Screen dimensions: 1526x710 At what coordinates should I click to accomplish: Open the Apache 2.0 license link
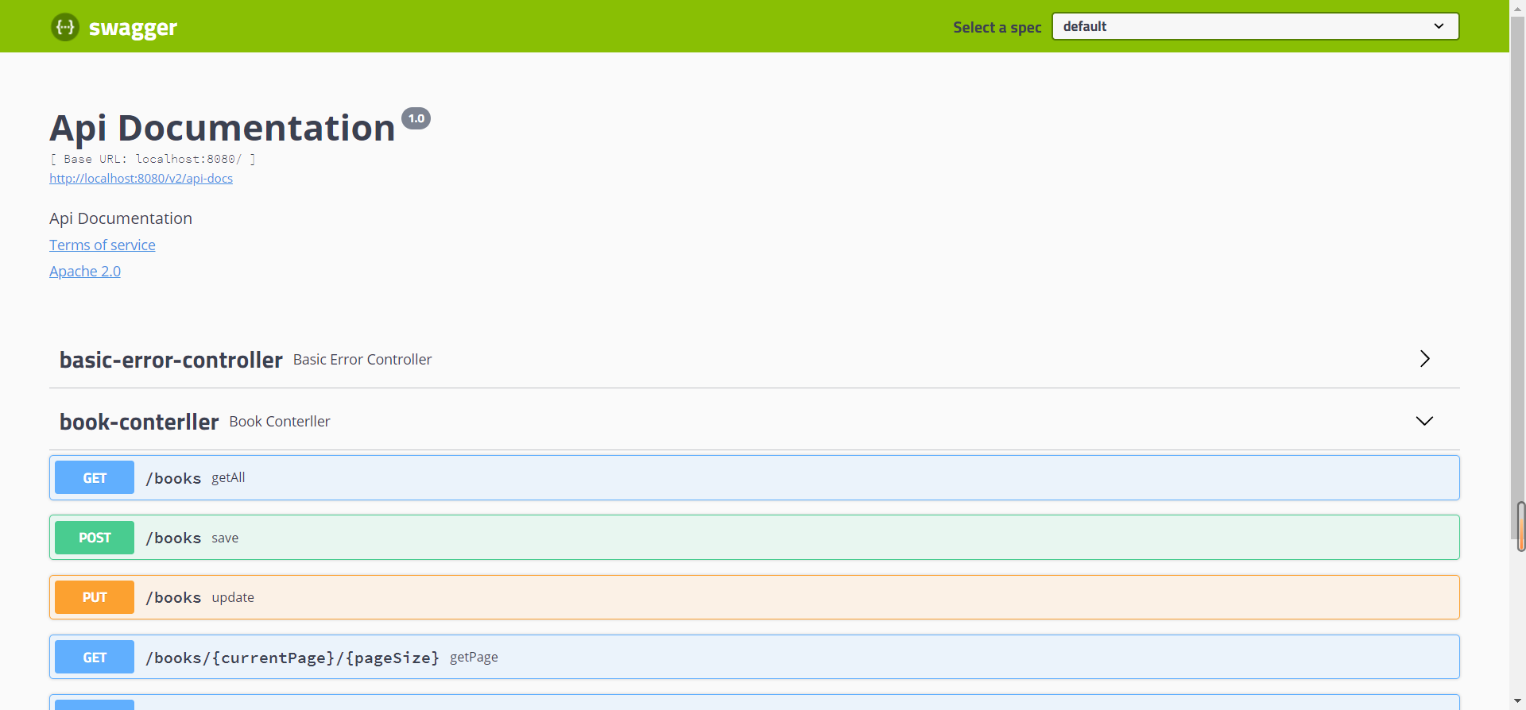pos(85,272)
